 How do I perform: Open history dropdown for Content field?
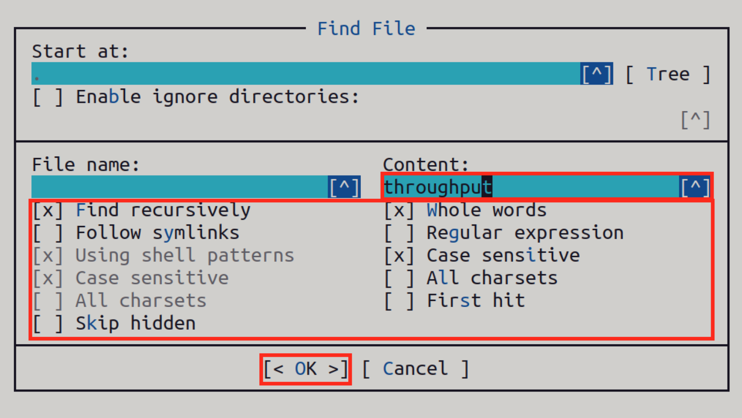pyautogui.click(x=695, y=187)
